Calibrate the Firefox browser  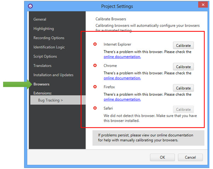pyautogui.click(x=183, y=88)
